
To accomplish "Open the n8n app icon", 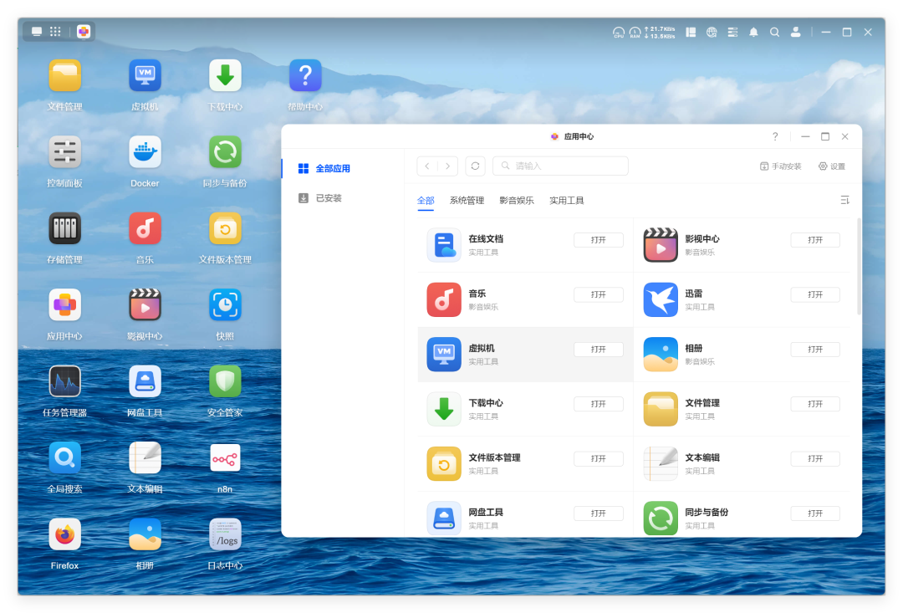I will coord(225,457).
